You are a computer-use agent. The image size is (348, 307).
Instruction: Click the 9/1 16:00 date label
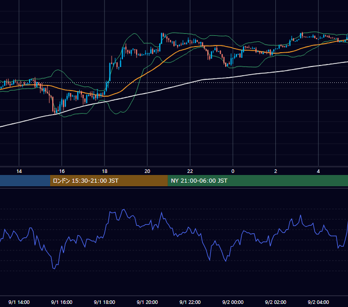[62, 302]
